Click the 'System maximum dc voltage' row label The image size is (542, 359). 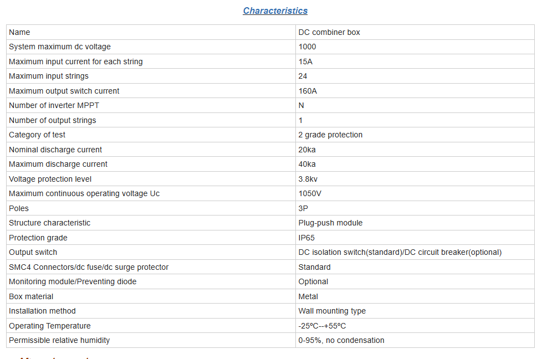(x=60, y=47)
